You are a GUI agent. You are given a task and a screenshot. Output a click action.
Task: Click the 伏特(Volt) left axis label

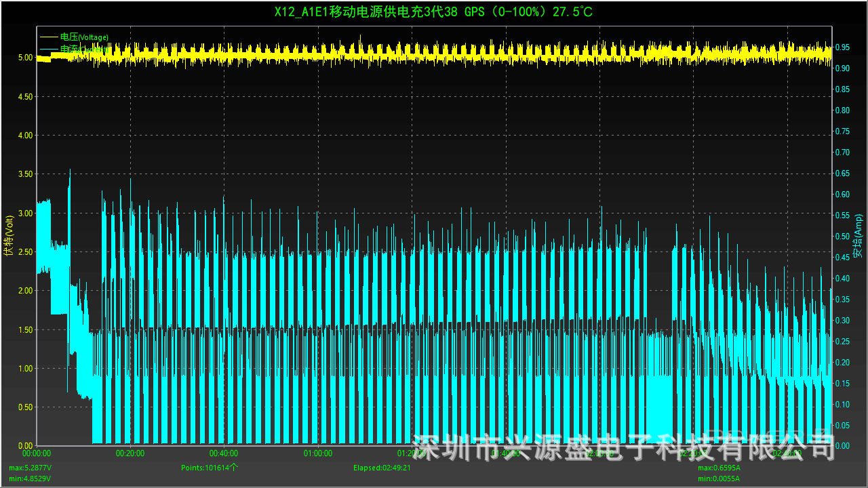[8, 235]
